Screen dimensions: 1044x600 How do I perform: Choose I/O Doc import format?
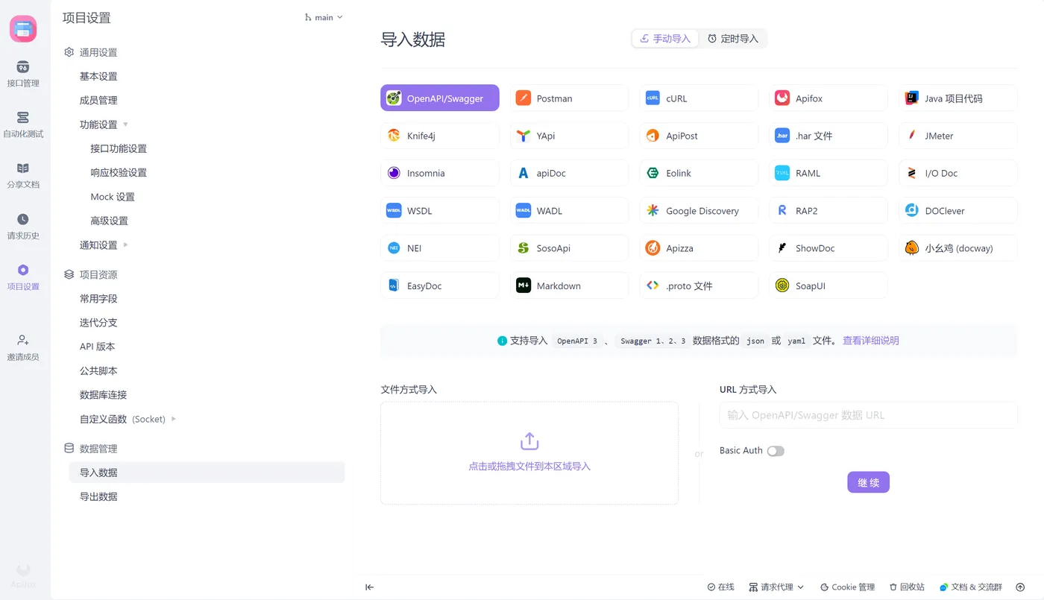pyautogui.click(x=958, y=173)
